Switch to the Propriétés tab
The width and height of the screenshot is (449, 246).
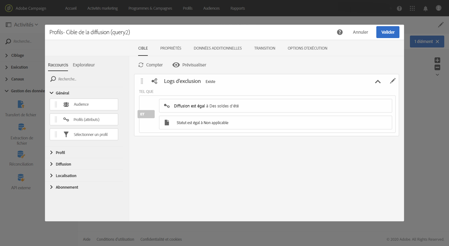tap(171, 48)
